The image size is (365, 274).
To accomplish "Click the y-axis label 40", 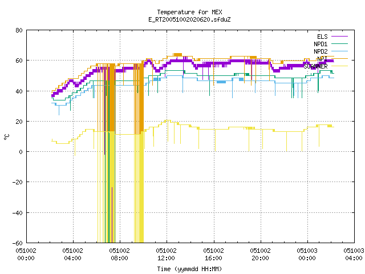I will tap(19, 91).
